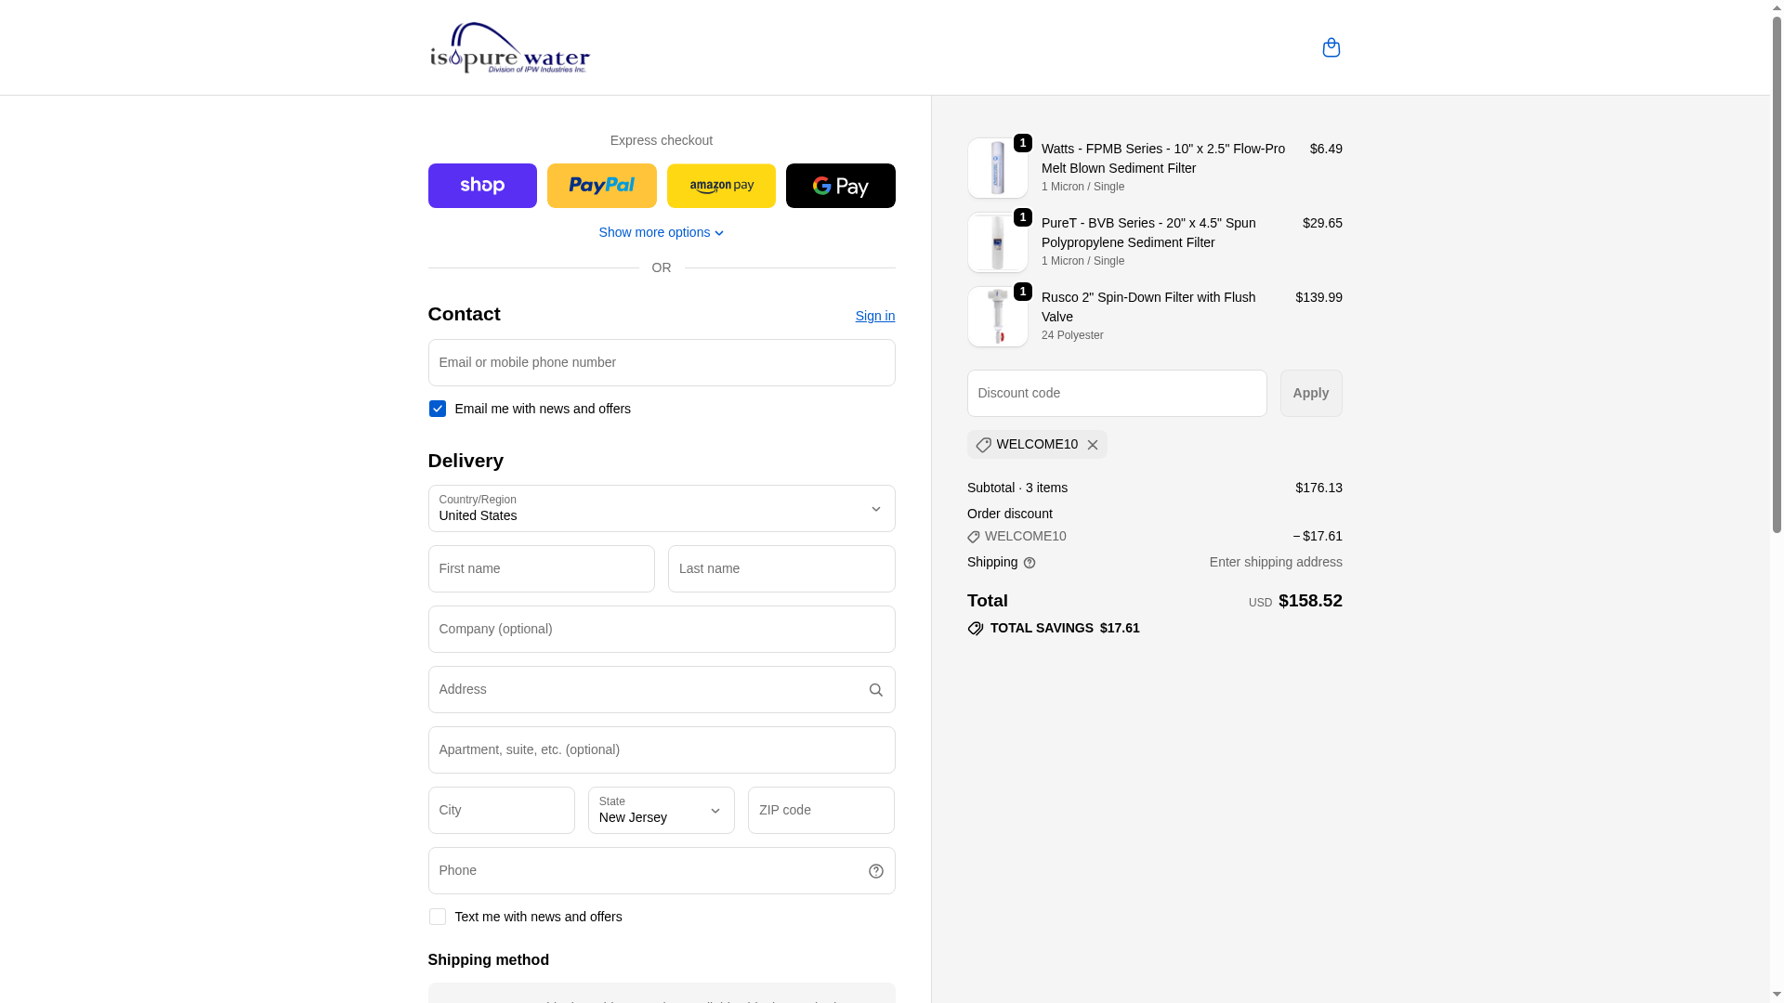Viewport: 1784px width, 1003px height.
Task: Open the State dropdown showing New Jersey
Action: [662, 810]
